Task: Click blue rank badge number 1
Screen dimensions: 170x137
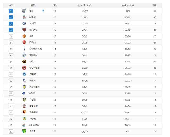Action: tap(11, 11)
